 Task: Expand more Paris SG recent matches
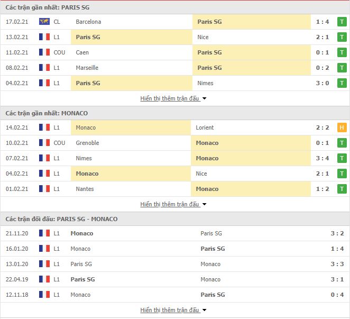coord(173,98)
